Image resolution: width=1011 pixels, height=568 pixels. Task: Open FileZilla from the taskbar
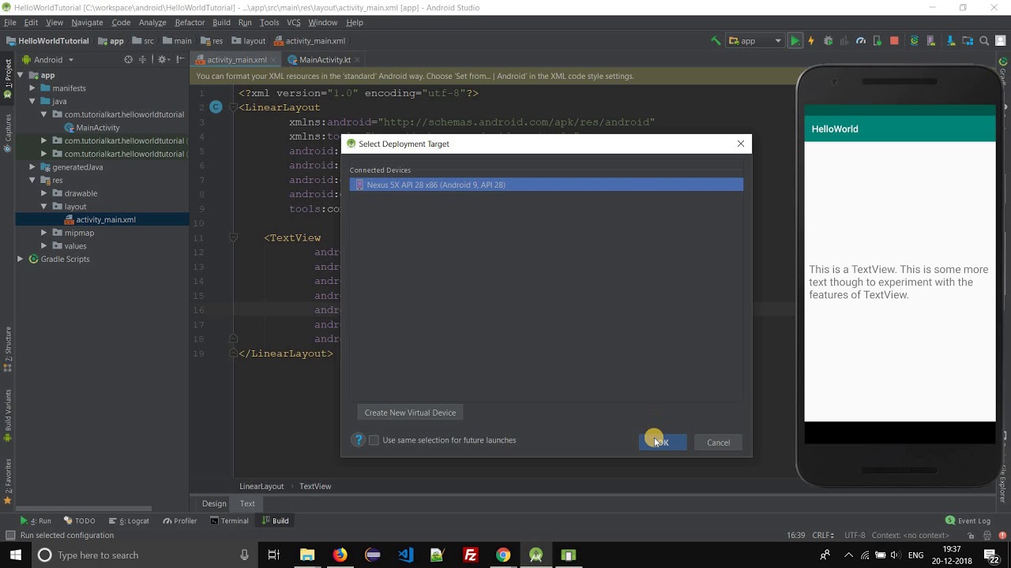coord(471,555)
